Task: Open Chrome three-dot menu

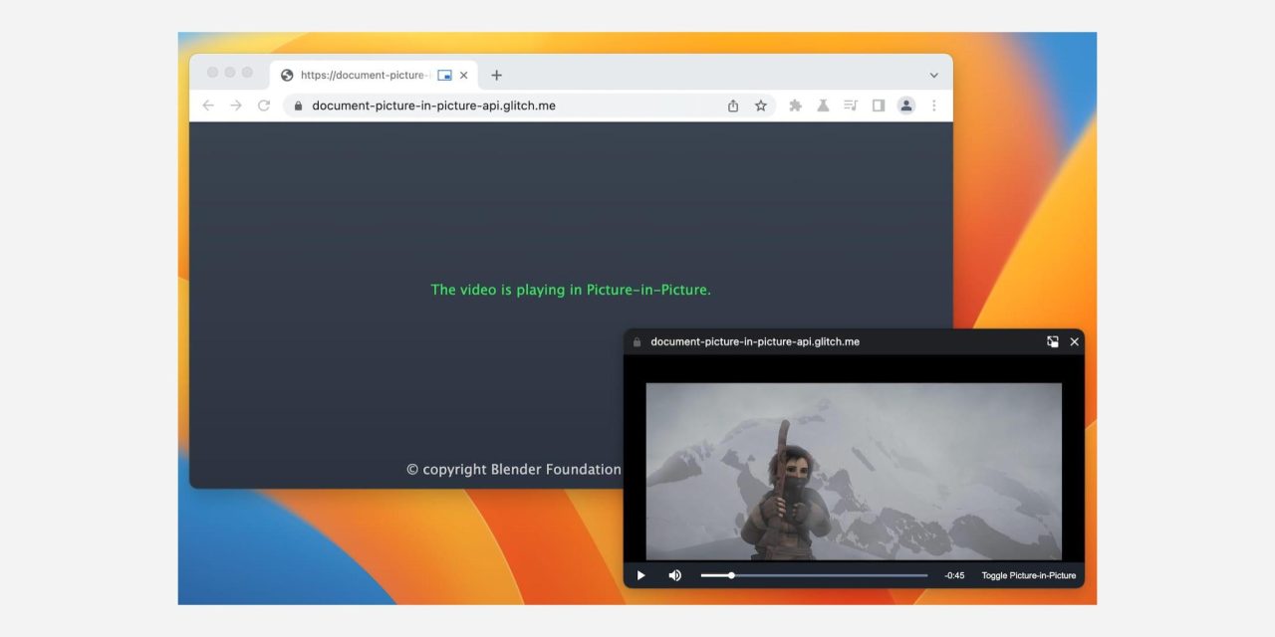Action: coord(933,106)
